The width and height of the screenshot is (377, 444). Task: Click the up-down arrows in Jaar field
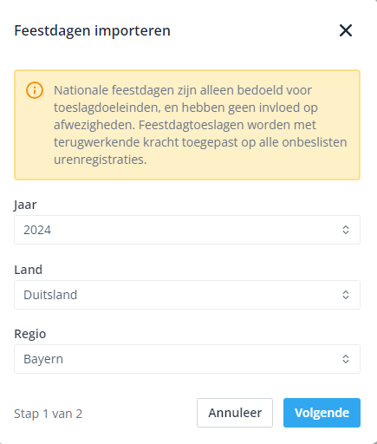coord(346,230)
